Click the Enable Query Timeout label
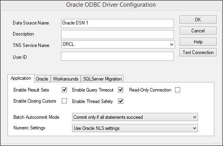This screenshot has width=223, height=146. [x=93, y=90]
